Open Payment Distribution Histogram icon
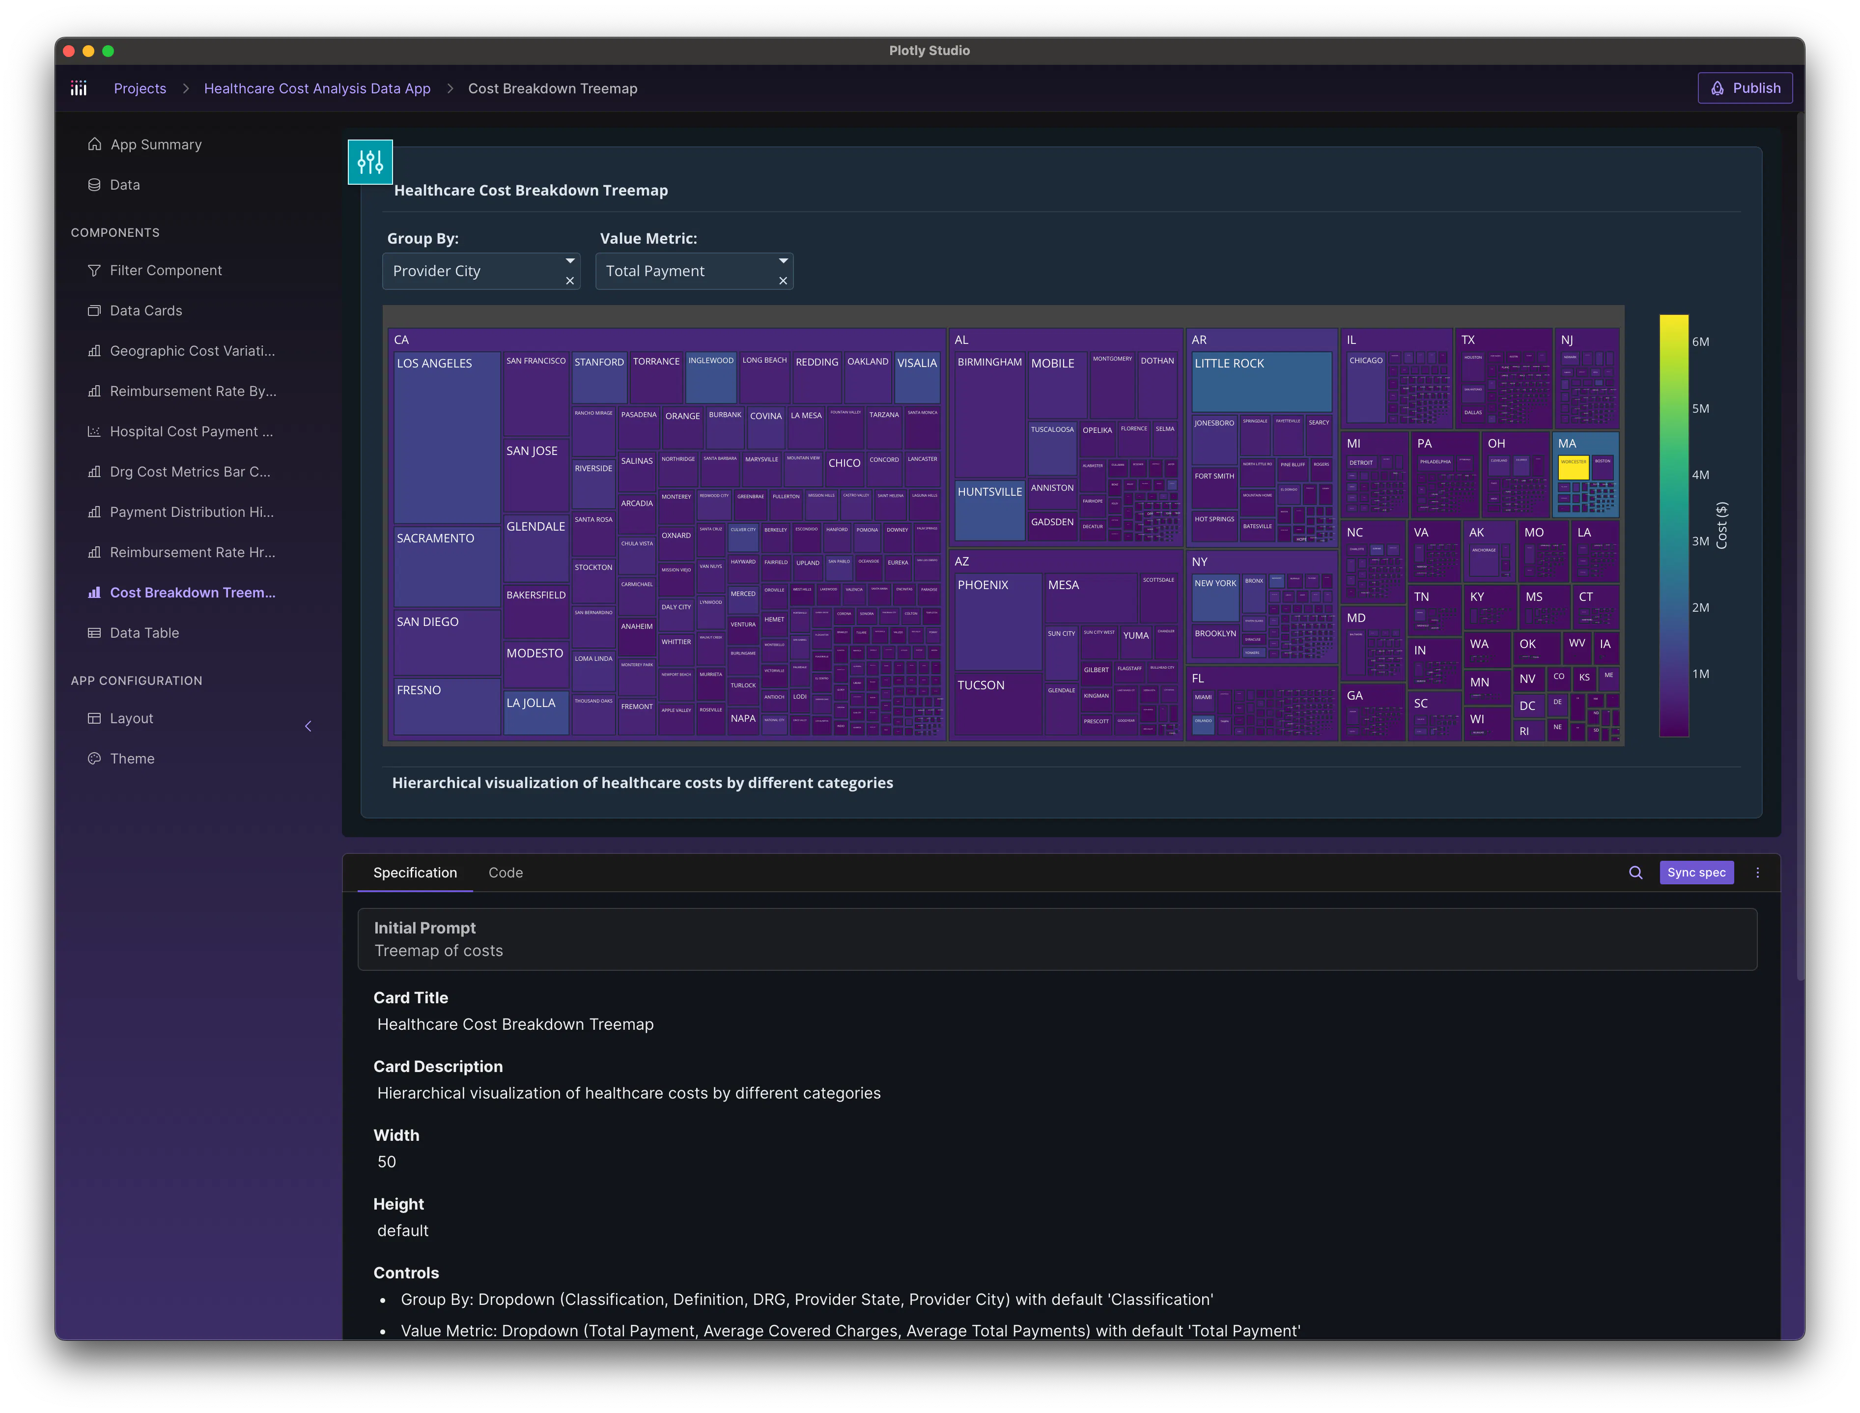Viewport: 1860px width, 1413px height. click(94, 511)
